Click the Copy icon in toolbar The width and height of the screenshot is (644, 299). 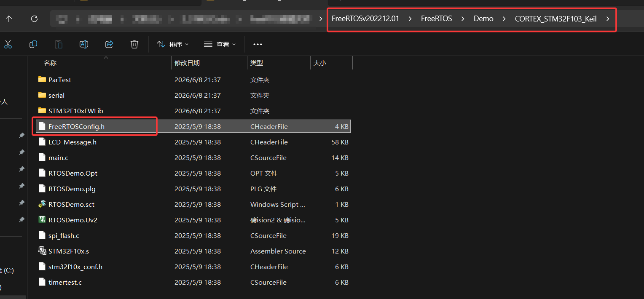click(33, 44)
